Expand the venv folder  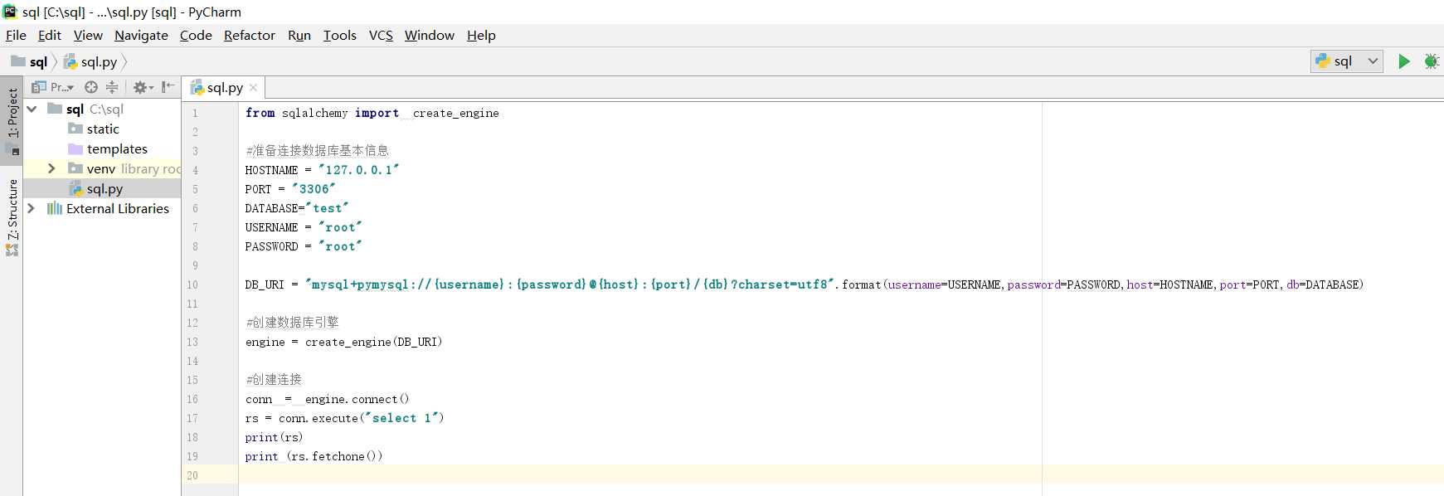pos(51,168)
